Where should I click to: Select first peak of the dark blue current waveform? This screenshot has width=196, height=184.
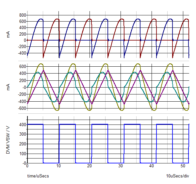point(41,19)
